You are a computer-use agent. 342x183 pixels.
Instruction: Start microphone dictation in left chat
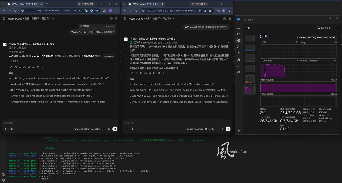pos(109,129)
